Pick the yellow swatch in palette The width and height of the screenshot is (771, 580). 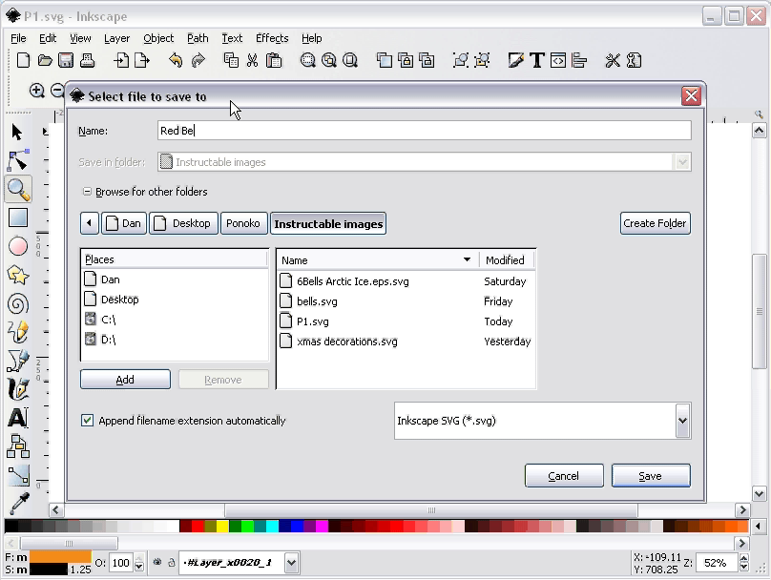coord(222,527)
